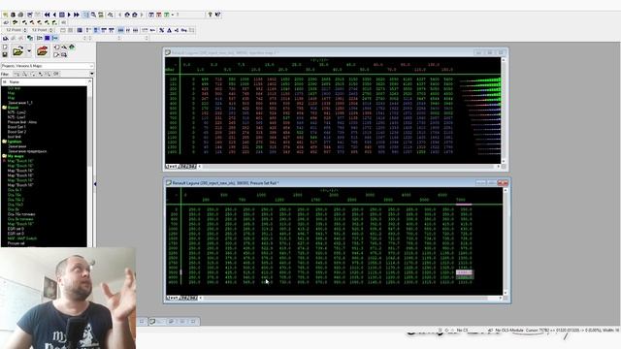This screenshot has width=621, height=349.
Task: Adjust first 12 Point font size spinner
Action: pos(25,30)
